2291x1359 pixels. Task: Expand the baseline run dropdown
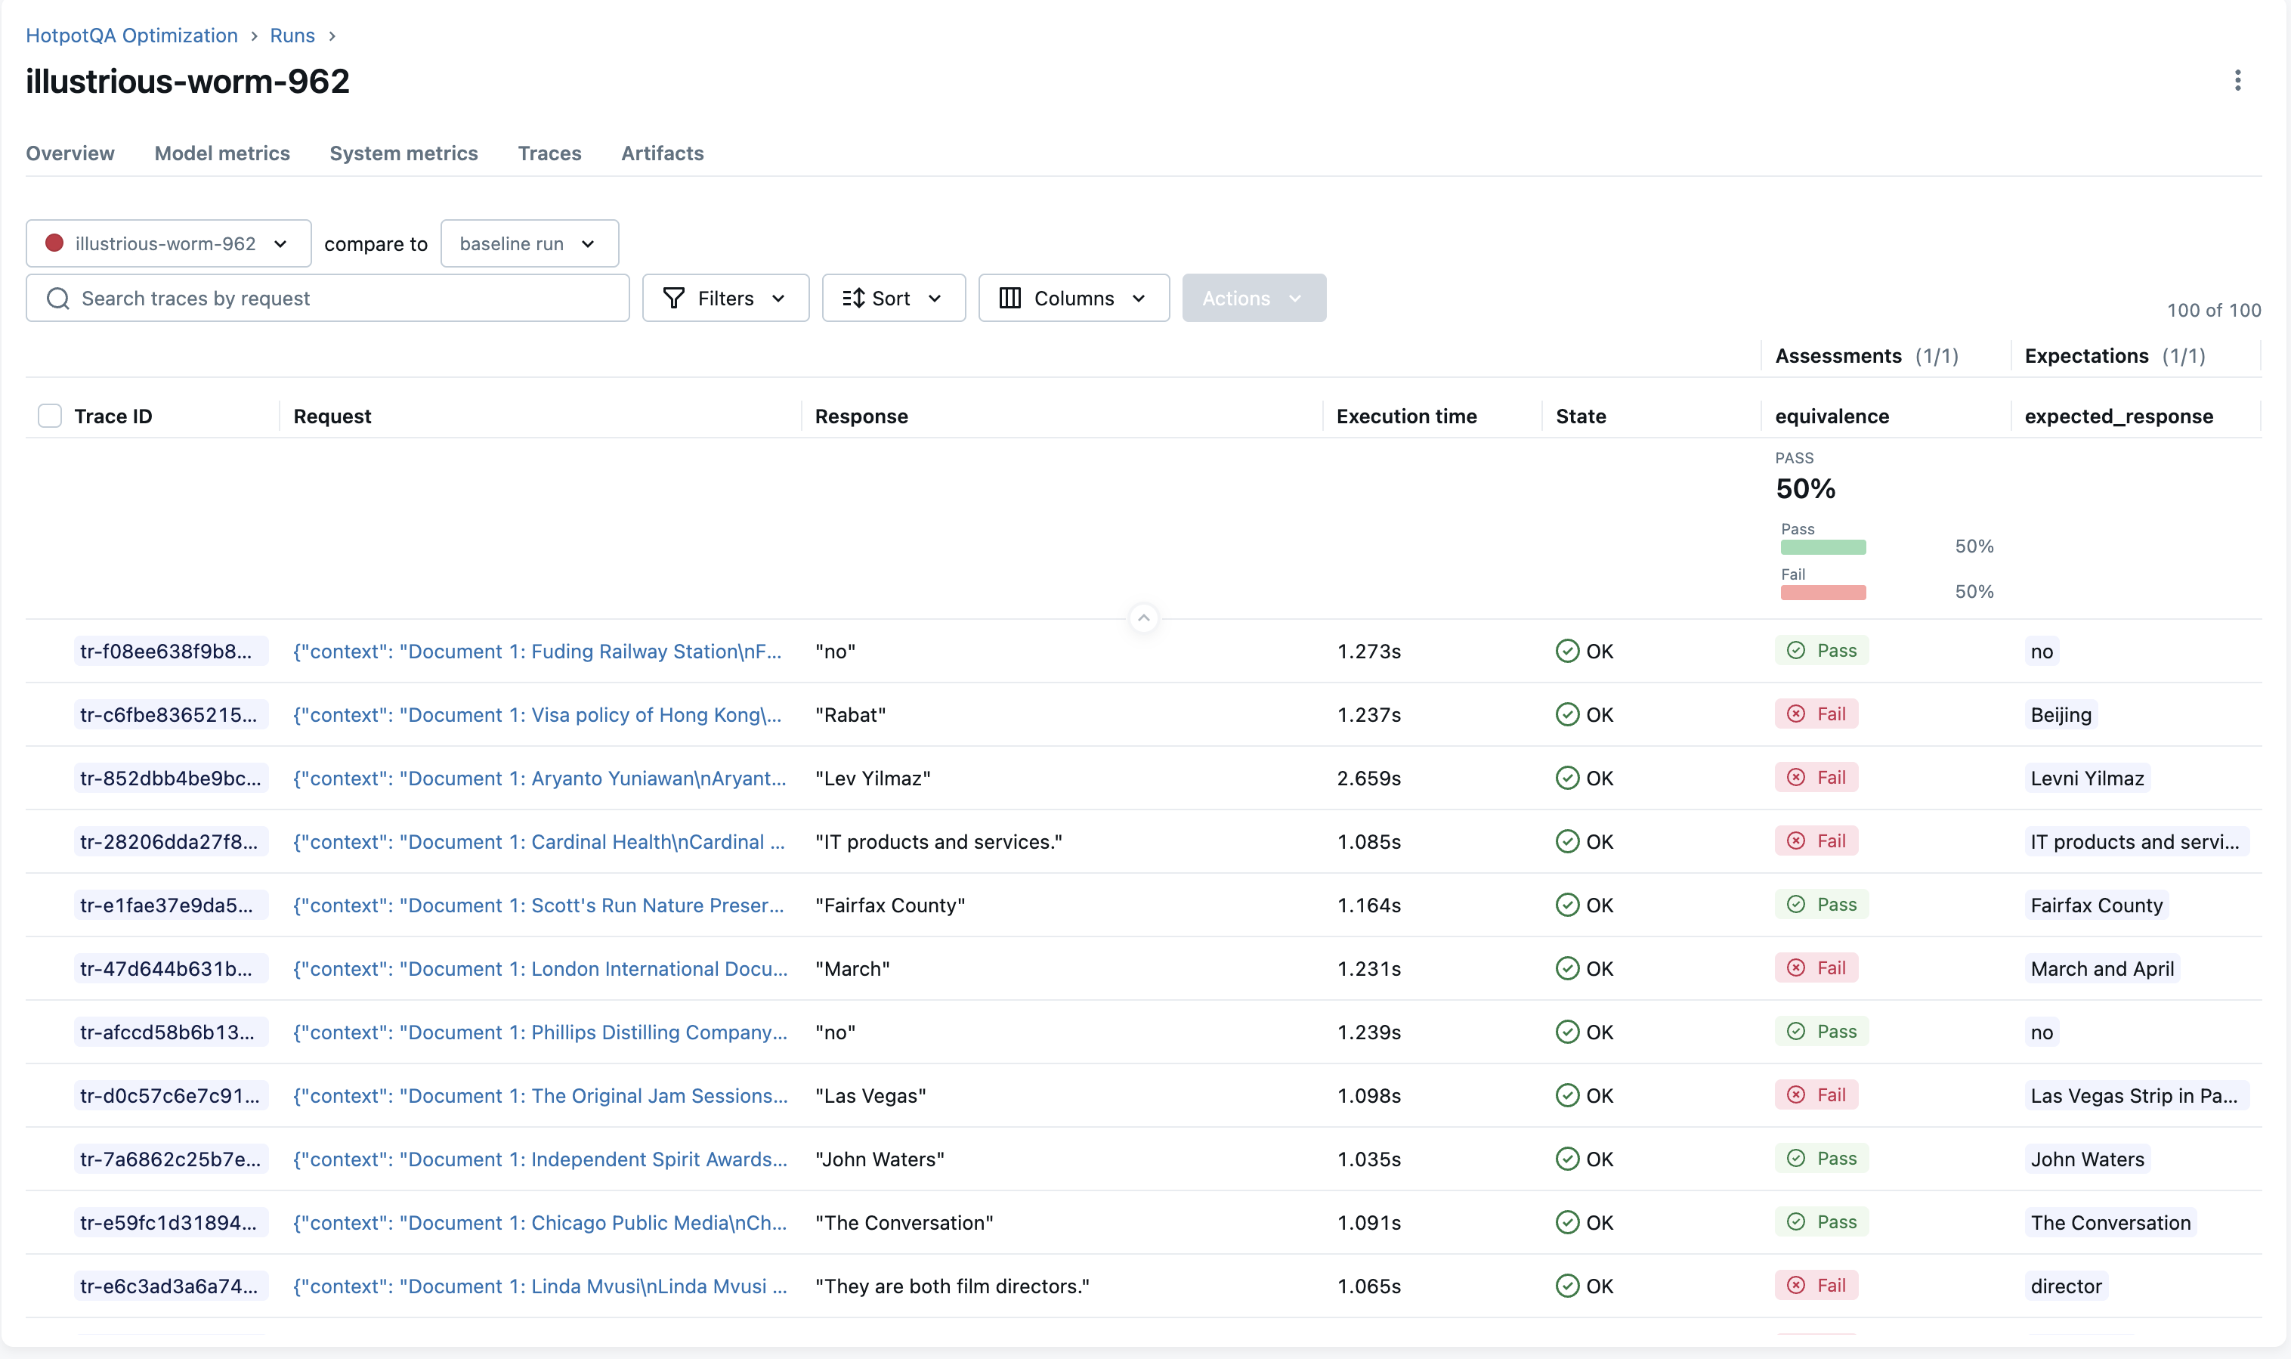pos(529,243)
